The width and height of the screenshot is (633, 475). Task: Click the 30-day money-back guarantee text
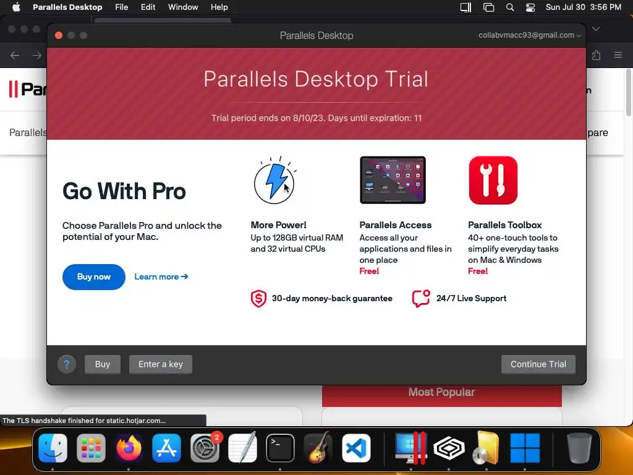332,299
